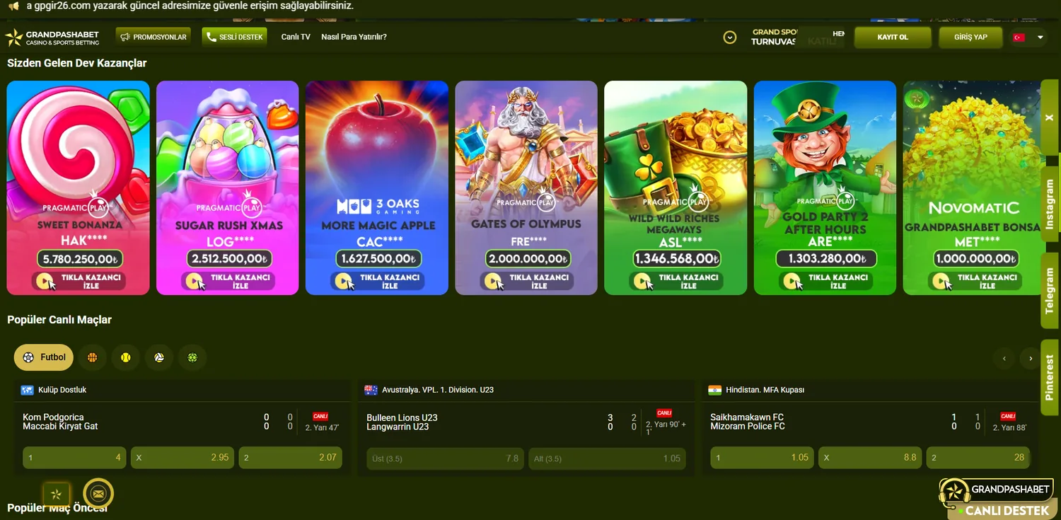Click the floating star icon
Viewport: 1061px width, 520px height.
point(56,495)
